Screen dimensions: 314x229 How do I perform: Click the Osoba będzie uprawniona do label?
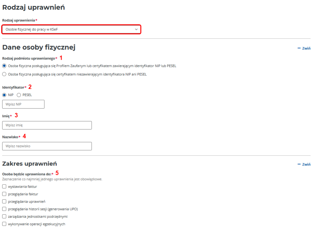[27, 174]
